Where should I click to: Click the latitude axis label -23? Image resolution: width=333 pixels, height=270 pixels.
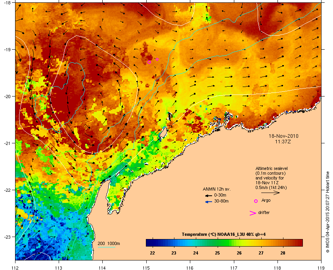(8, 237)
